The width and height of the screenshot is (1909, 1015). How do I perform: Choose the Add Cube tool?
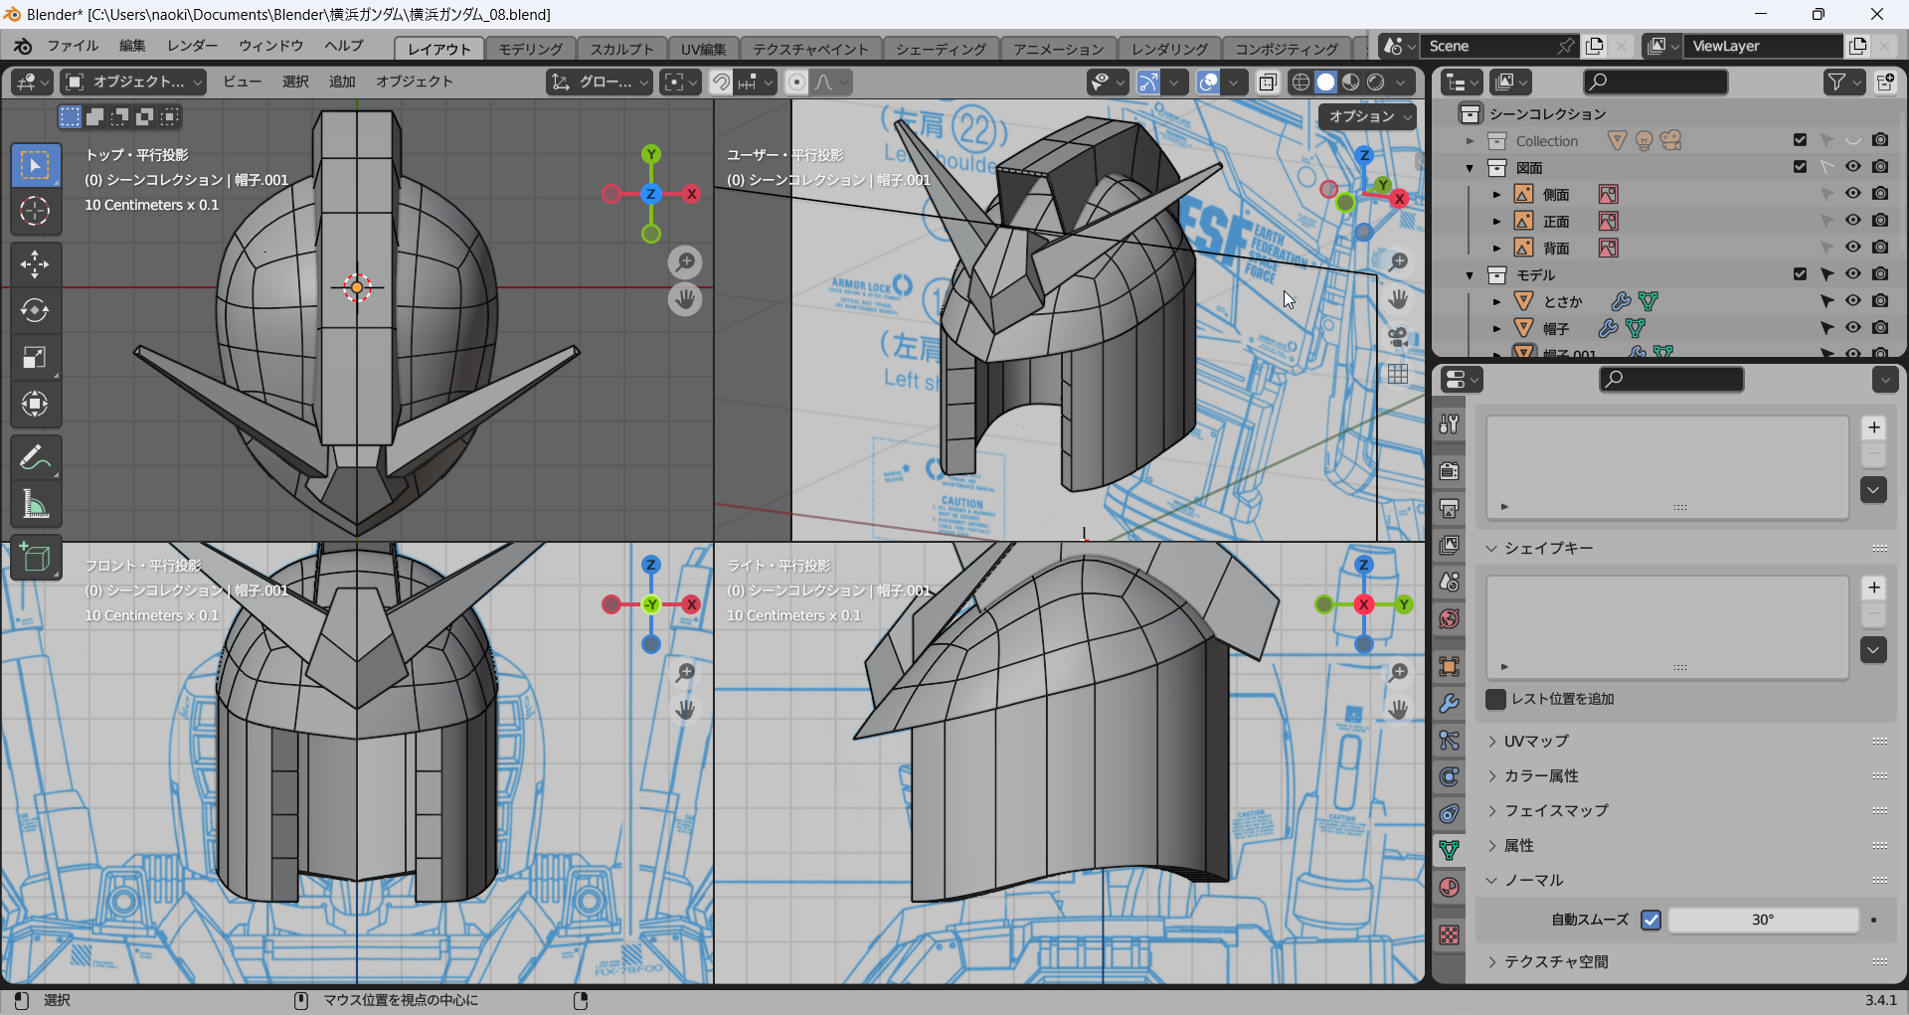tap(35, 559)
